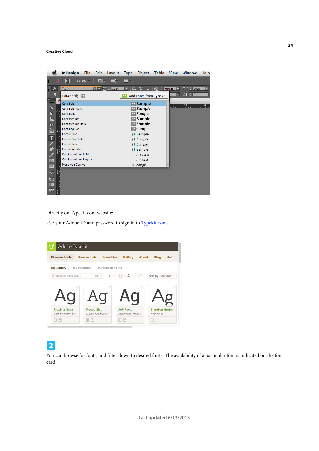Select the Pencil tool
The width and height of the screenshot is (319, 451).
point(51,155)
